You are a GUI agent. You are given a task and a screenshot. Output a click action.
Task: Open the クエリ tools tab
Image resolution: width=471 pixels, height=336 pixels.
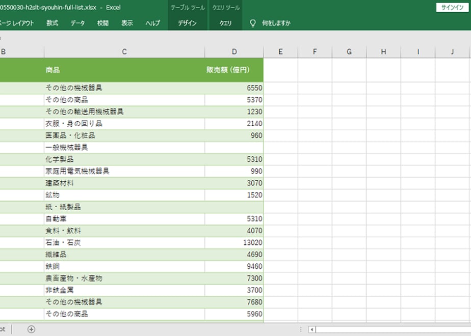[226, 23]
